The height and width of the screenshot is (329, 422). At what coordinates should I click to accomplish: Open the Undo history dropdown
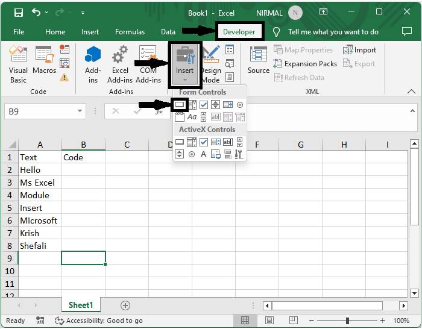click(46, 13)
